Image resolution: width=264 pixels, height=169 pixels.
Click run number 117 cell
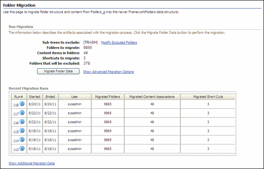(19, 113)
